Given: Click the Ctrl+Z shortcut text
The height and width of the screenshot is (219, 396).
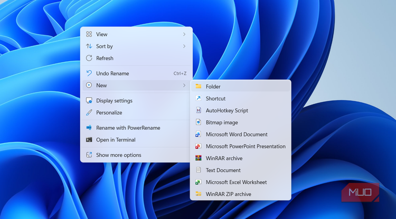Looking at the screenshot, I should pyautogui.click(x=180, y=73).
